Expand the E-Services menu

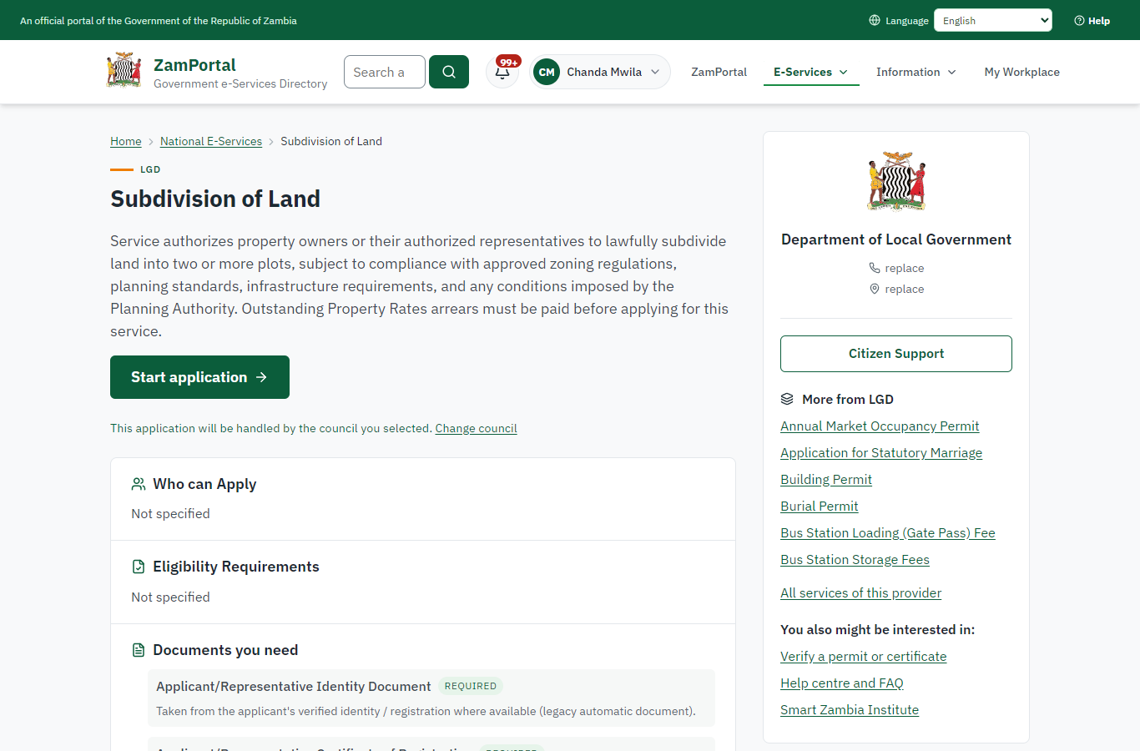pyautogui.click(x=811, y=72)
